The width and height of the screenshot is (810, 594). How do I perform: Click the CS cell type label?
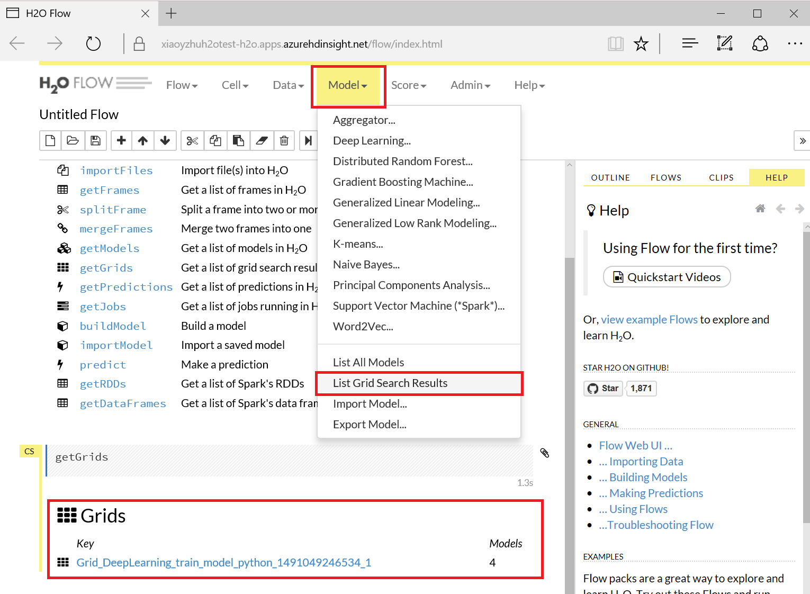[x=29, y=452]
